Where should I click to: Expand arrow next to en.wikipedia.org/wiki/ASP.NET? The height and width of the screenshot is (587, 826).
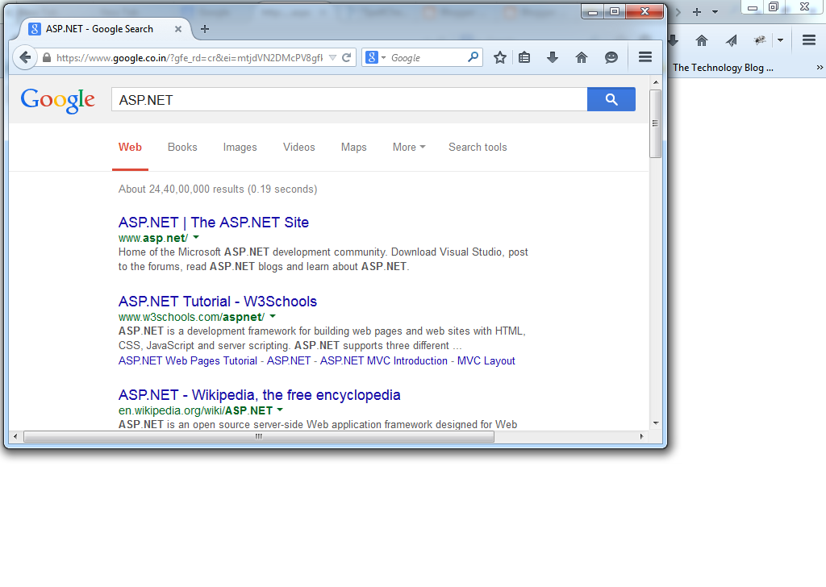[x=280, y=410]
